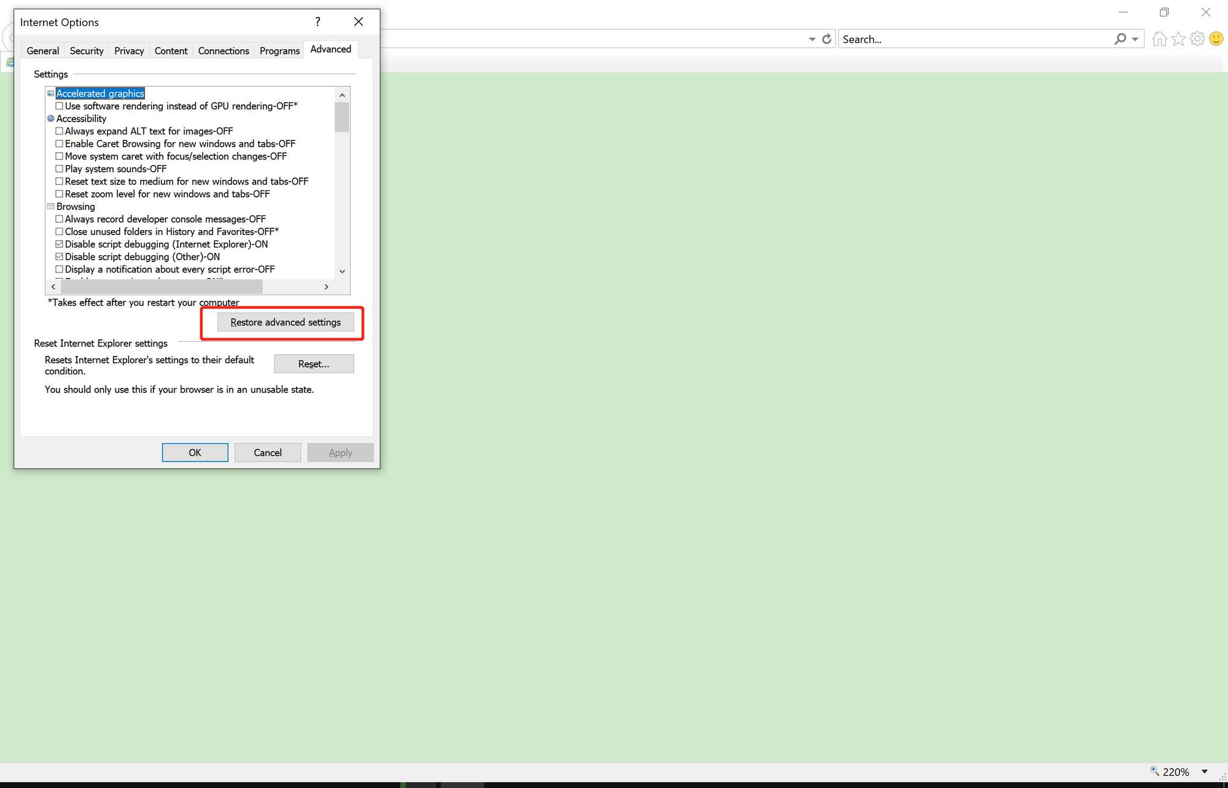The height and width of the screenshot is (788, 1228).
Task: Select the Browsing tree heading
Action: [76, 206]
